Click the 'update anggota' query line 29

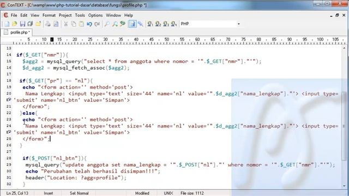180,164
